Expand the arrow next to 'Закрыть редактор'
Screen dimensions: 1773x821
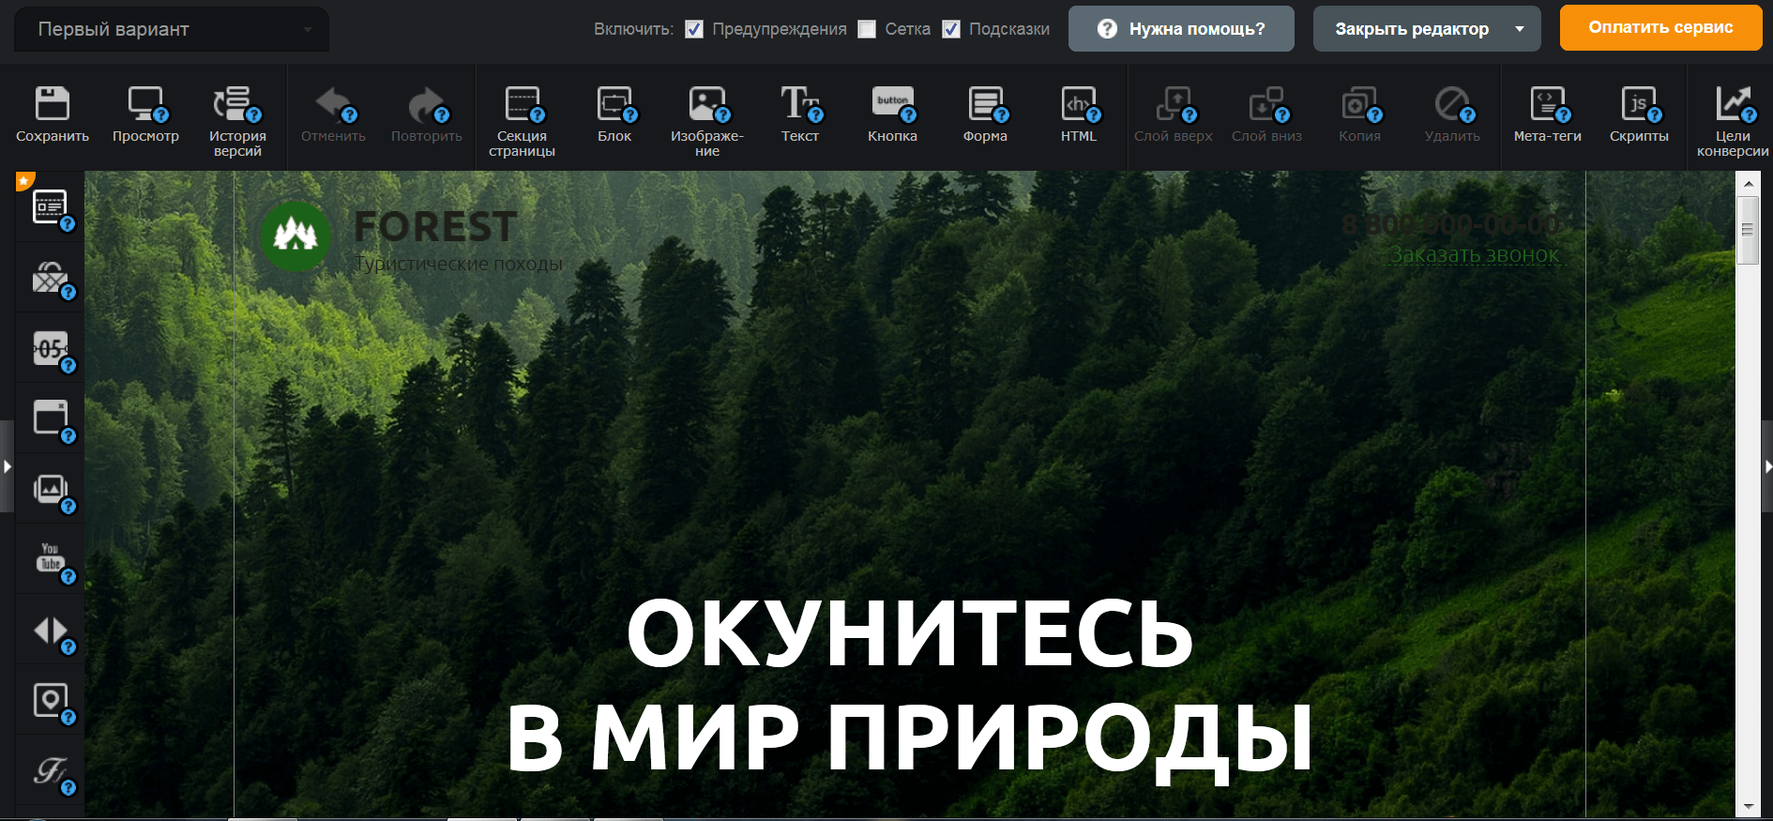coord(1520,29)
